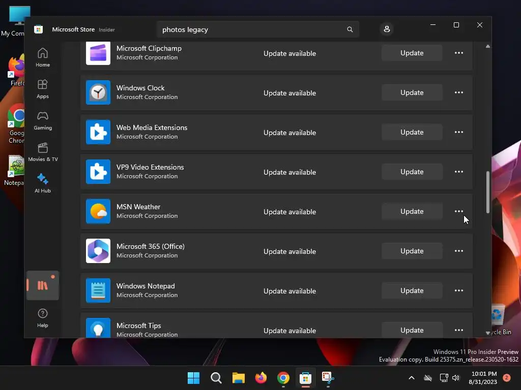Open Movies & TV section

43,152
